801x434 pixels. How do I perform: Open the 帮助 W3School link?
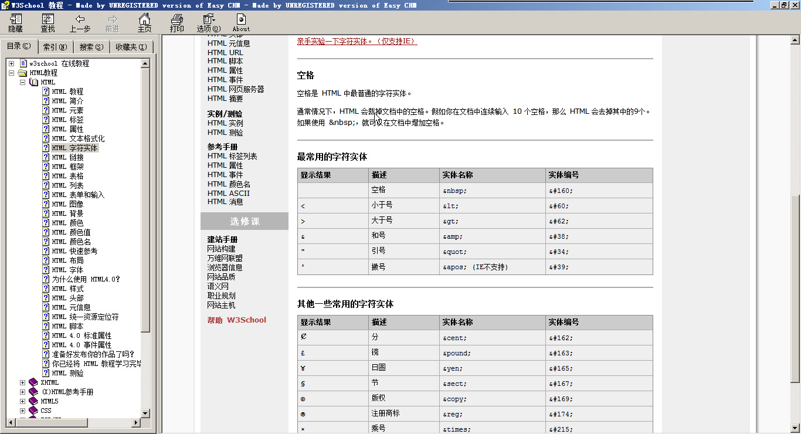click(x=236, y=320)
